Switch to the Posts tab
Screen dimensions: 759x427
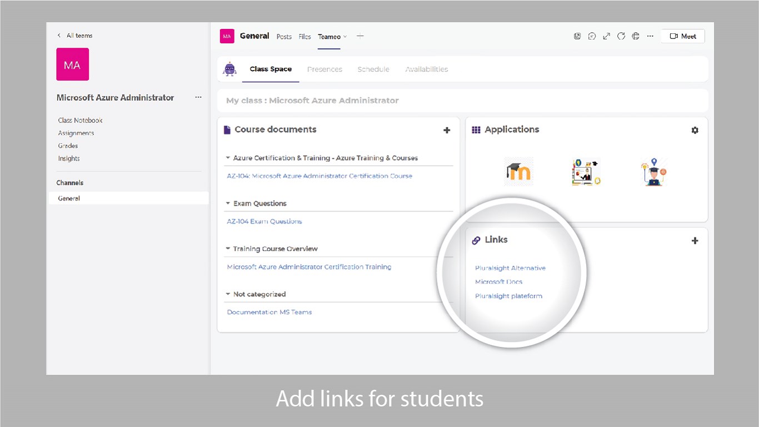pos(284,37)
